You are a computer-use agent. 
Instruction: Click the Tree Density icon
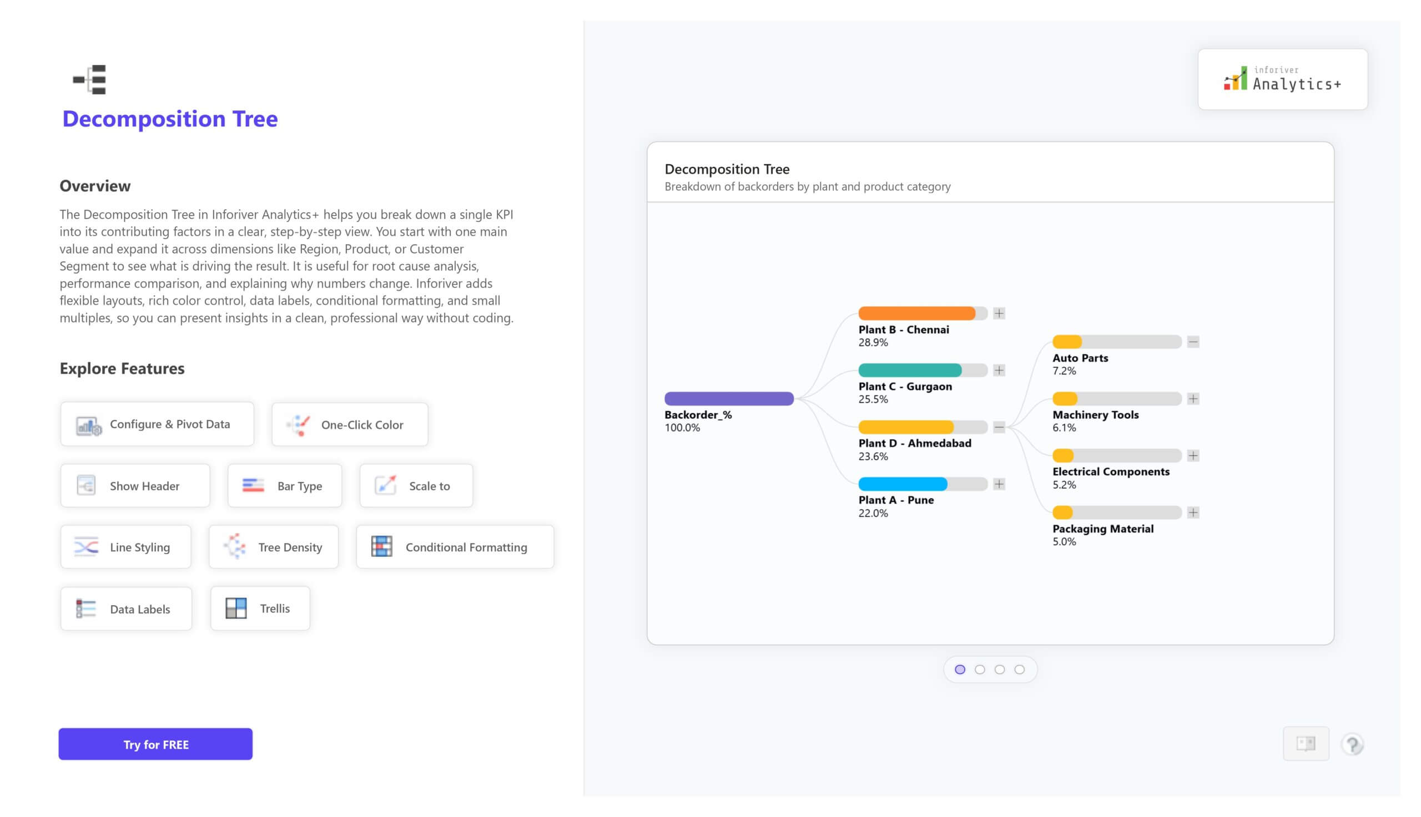click(x=235, y=547)
